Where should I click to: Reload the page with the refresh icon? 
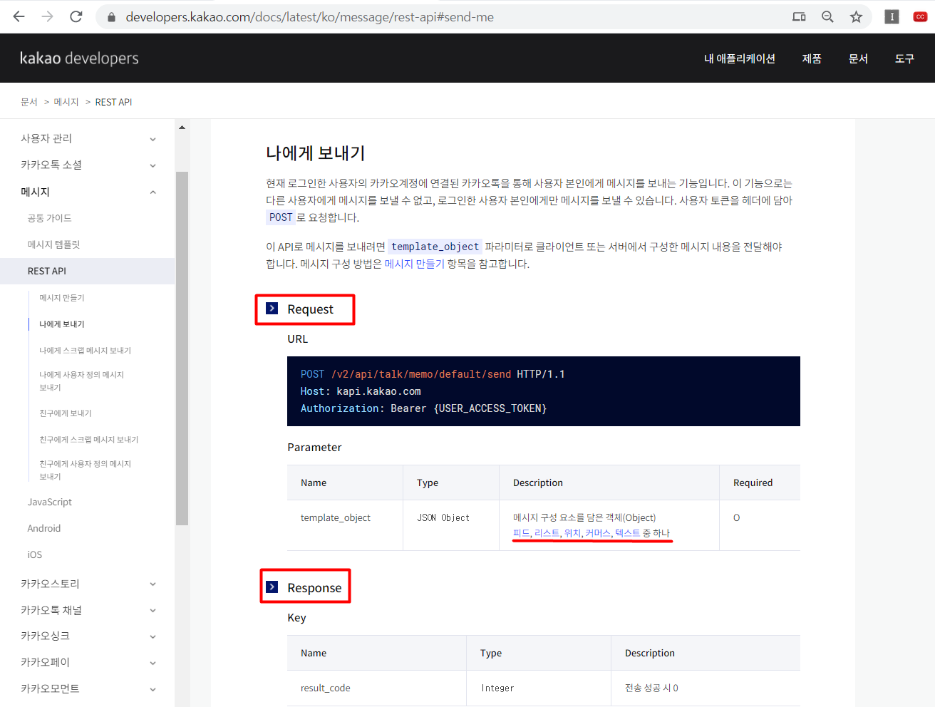(76, 16)
